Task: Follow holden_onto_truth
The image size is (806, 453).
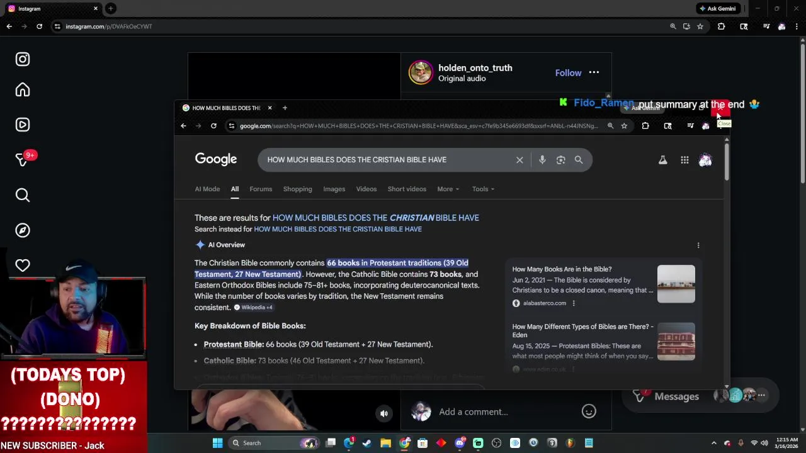Action: coord(568,73)
